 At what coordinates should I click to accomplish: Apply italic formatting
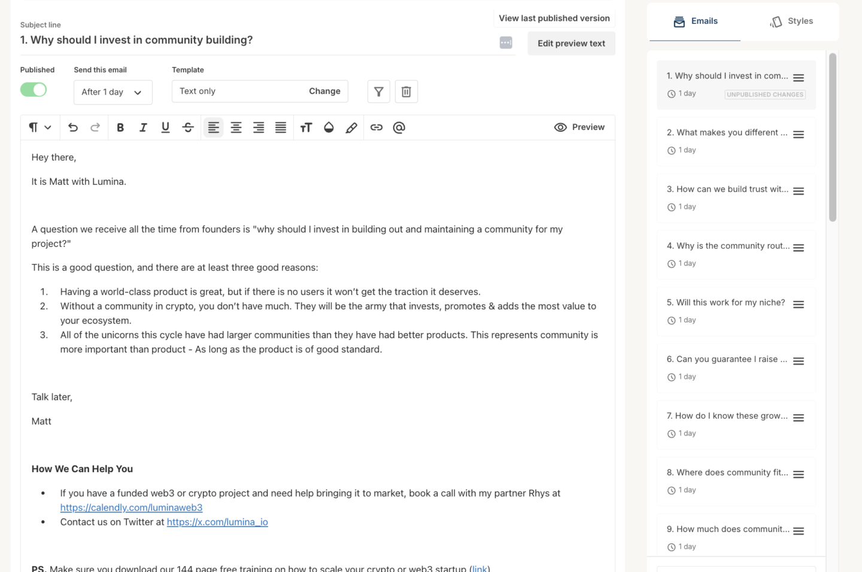pyautogui.click(x=143, y=127)
